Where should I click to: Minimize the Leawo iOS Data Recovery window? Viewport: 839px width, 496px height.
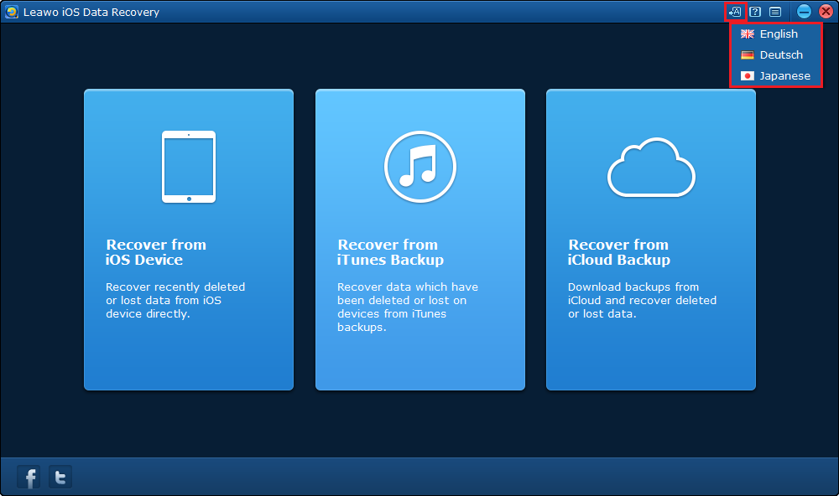click(804, 12)
